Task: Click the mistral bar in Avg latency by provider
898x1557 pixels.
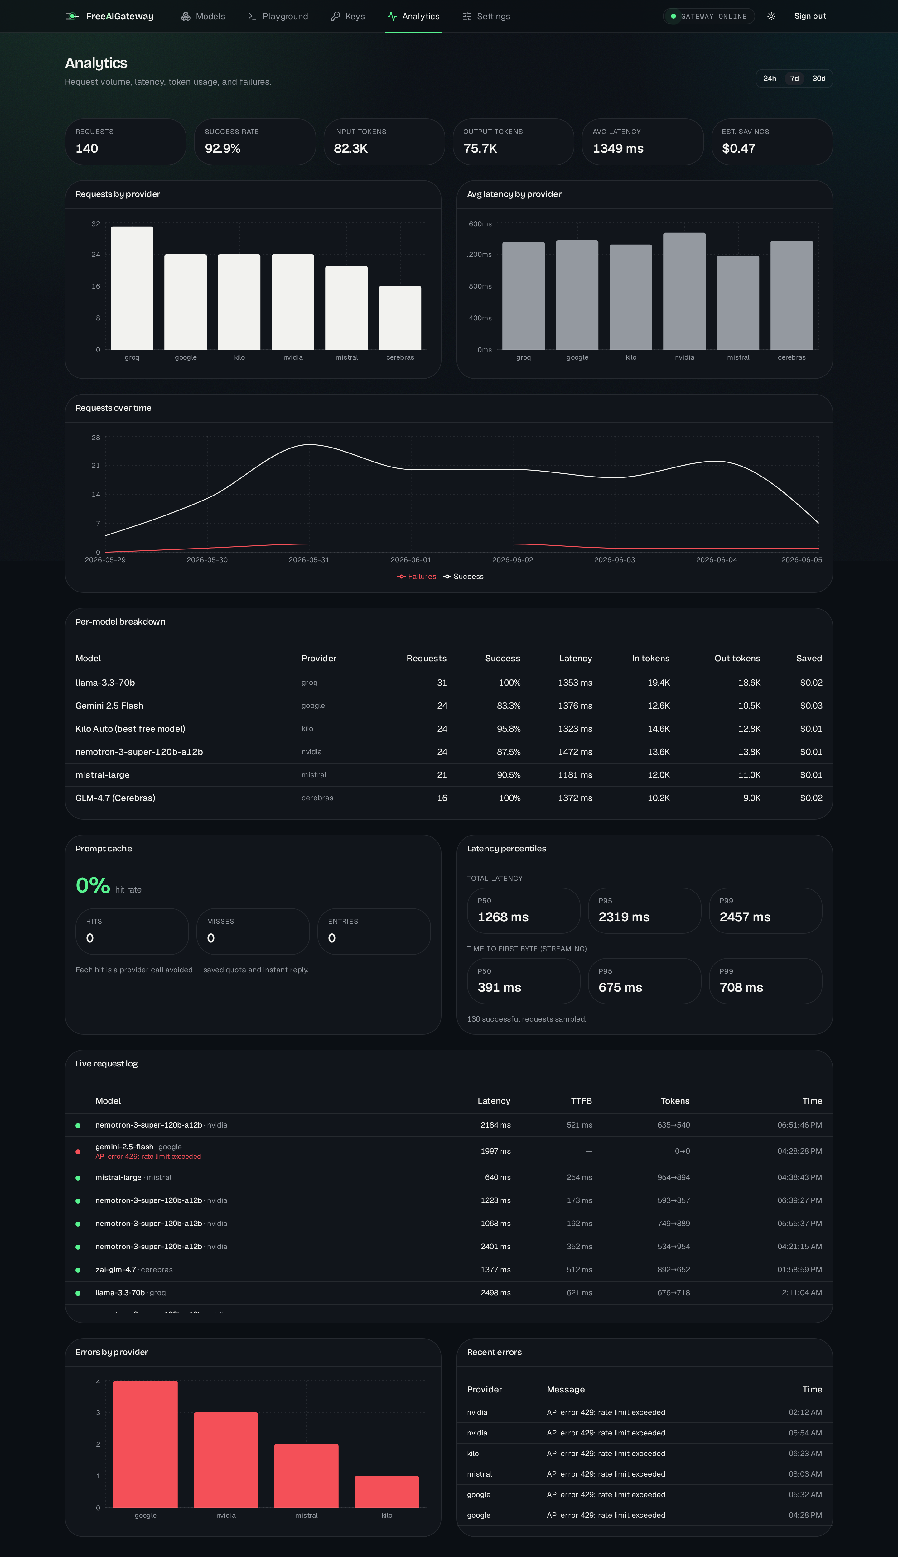Action: 738,303
